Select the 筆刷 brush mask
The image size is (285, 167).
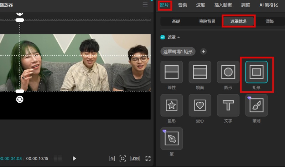click(256, 105)
